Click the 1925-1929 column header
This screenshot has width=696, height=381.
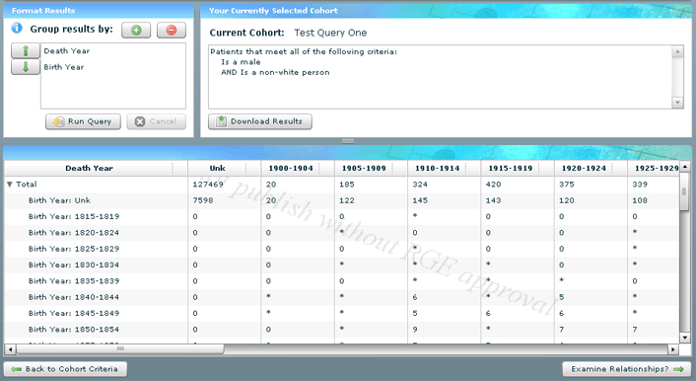click(x=654, y=168)
